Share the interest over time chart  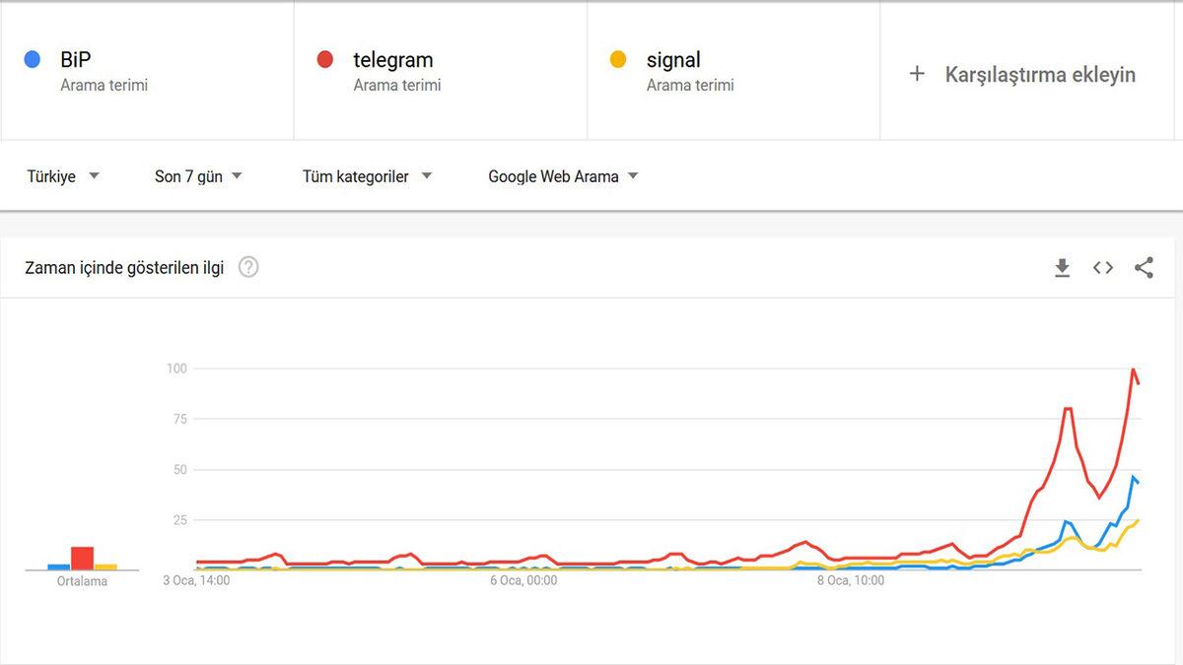(x=1144, y=268)
